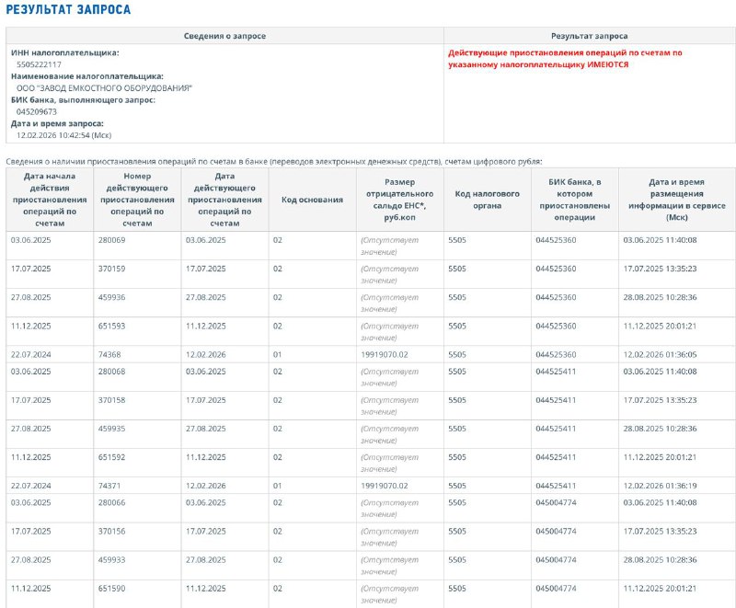Viewport: 736px width, 608px height.
Task: Select suspension number 370156 cell
Action: point(111,531)
